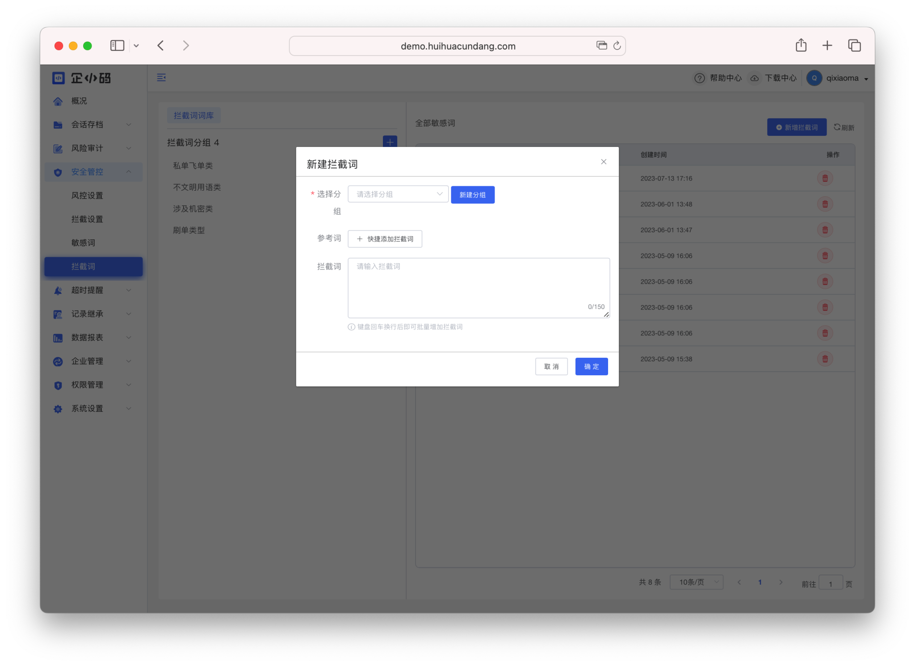Viewport: 915px width, 666px height.
Task: Click the browser forward arrow
Action: 186,46
